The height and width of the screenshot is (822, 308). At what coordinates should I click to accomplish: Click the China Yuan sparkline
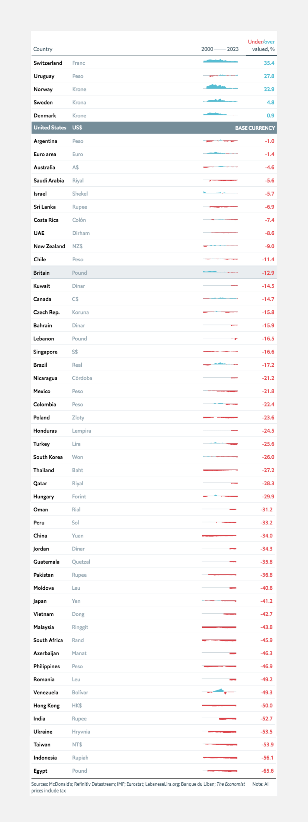coord(219,535)
